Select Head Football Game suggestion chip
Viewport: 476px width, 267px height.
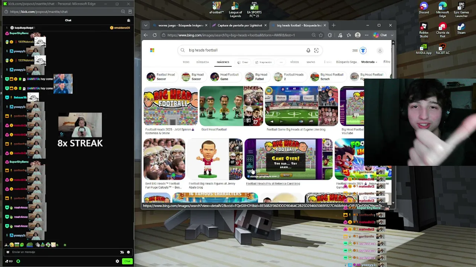pyautogui.click(x=225, y=77)
